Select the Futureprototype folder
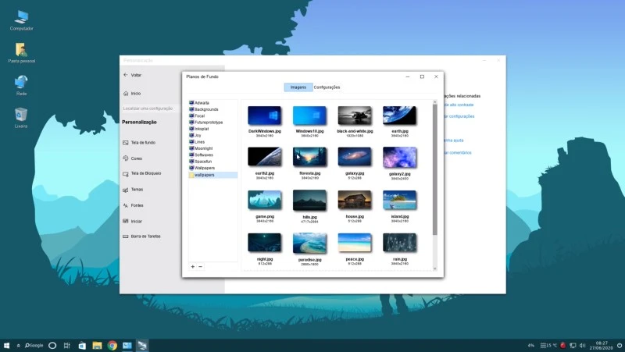Viewport: 625px width, 352px height. point(206,123)
